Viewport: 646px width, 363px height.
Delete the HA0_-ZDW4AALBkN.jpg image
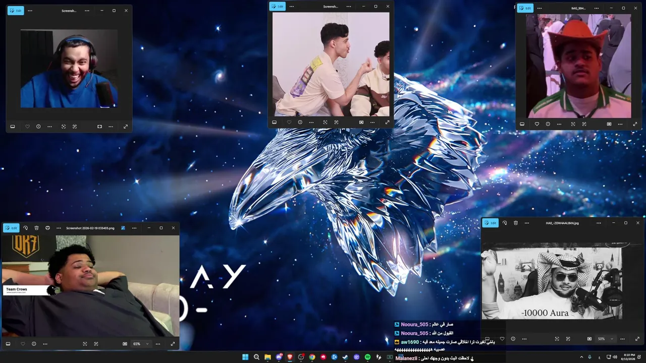tap(516, 223)
